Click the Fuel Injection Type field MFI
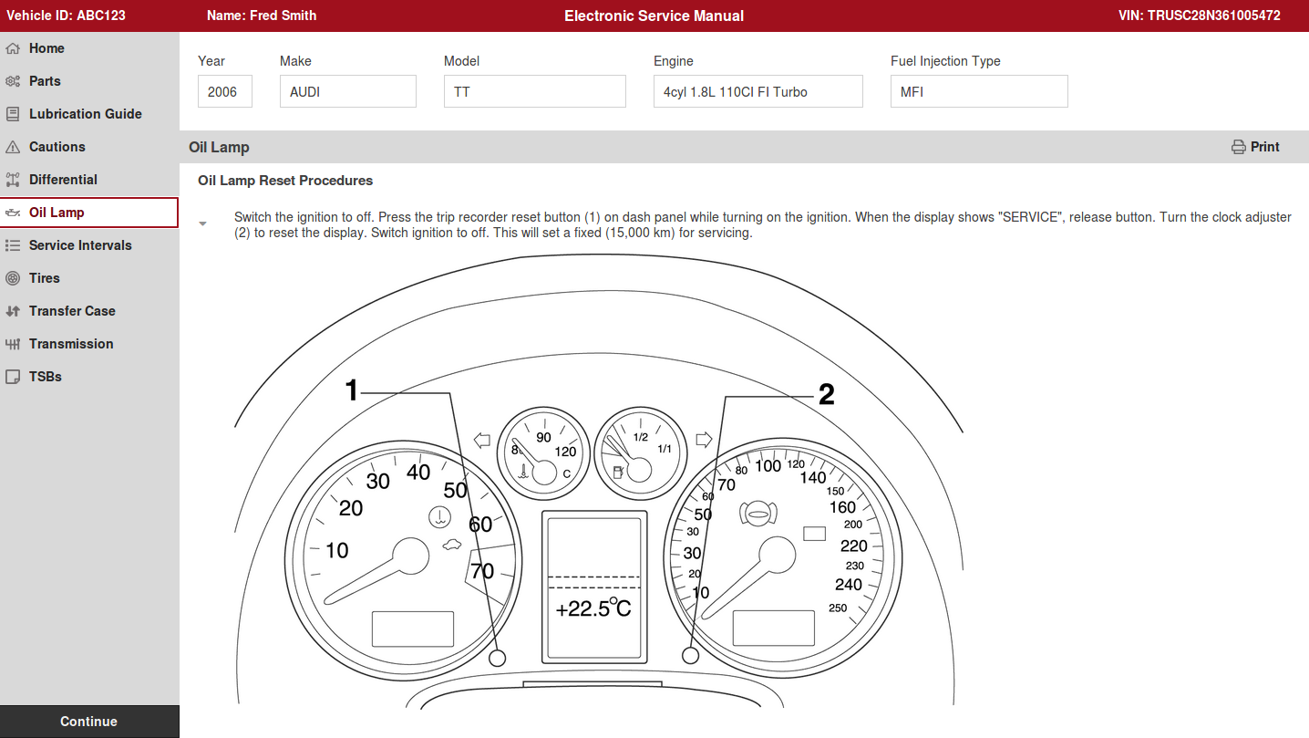Screen dimensions: 1309x738 pyautogui.click(x=979, y=91)
